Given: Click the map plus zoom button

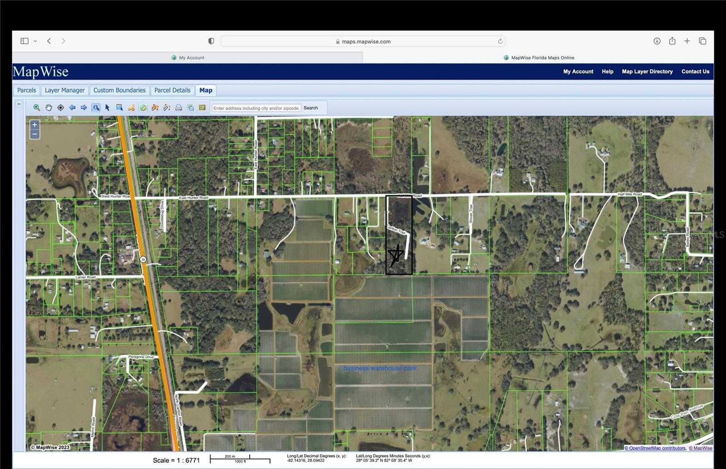Looking at the screenshot, I should (x=34, y=125).
